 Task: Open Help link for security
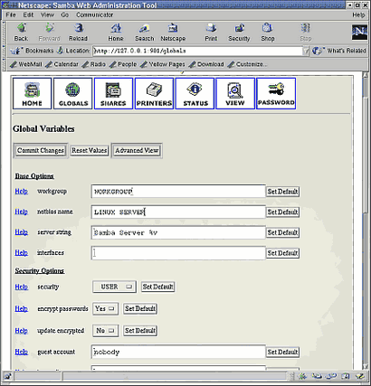point(21,287)
